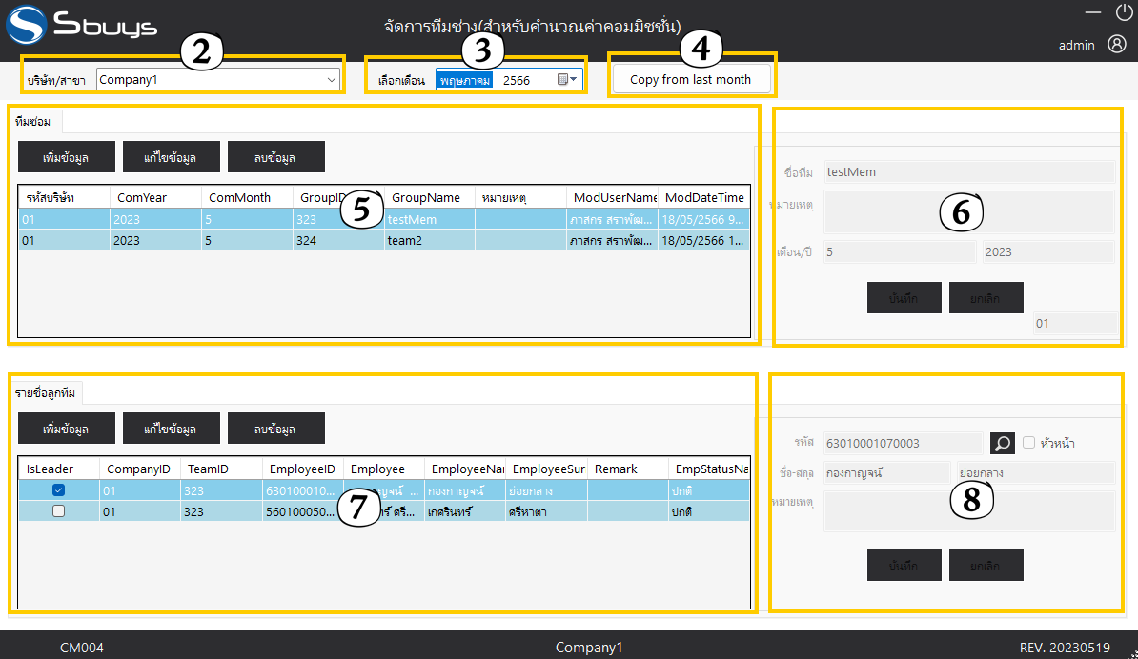The width and height of the screenshot is (1138, 659).
Task: Open the ทีมซ่อม tab
Action: [33, 121]
